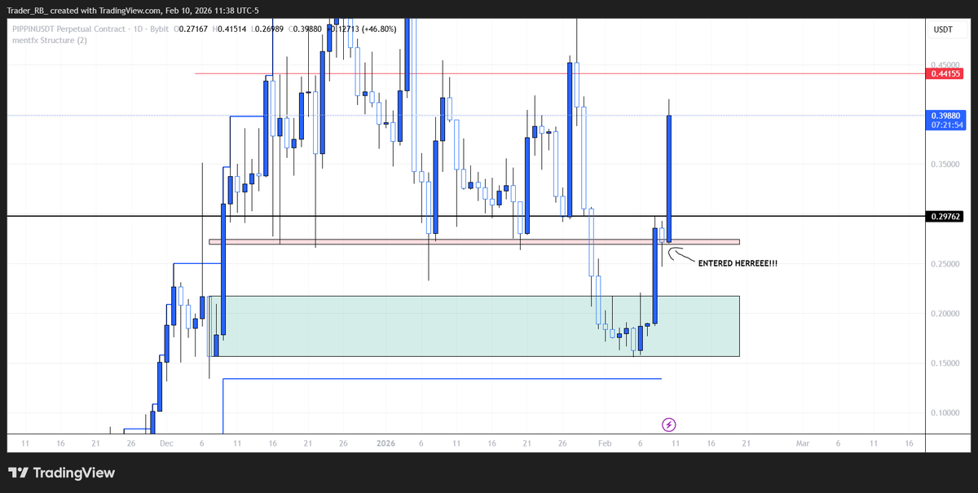Select the Feb label on time axis
This screenshot has height=493, width=978.
pos(605,443)
